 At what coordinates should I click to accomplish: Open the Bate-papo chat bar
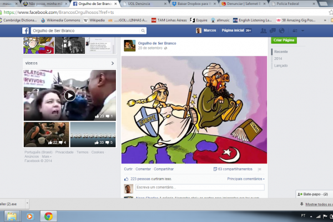click(x=314, y=194)
